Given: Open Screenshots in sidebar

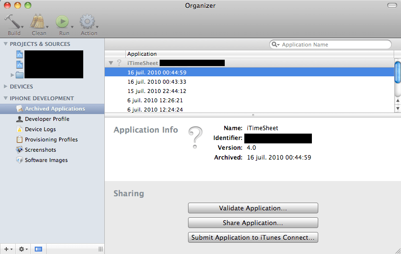Looking at the screenshot, I should (x=40, y=150).
